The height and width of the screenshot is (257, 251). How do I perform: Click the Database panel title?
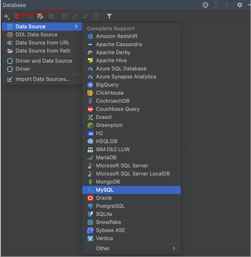14,5
